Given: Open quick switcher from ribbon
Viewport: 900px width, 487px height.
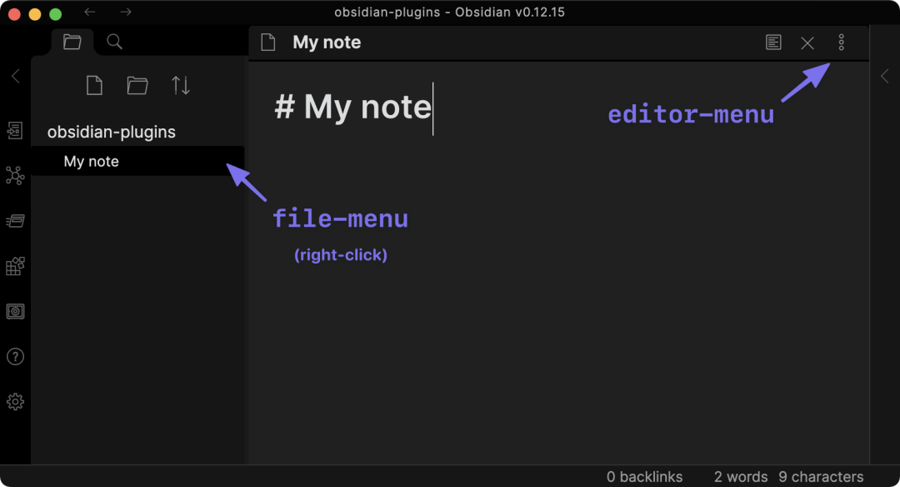Looking at the screenshot, I should coord(15,130).
